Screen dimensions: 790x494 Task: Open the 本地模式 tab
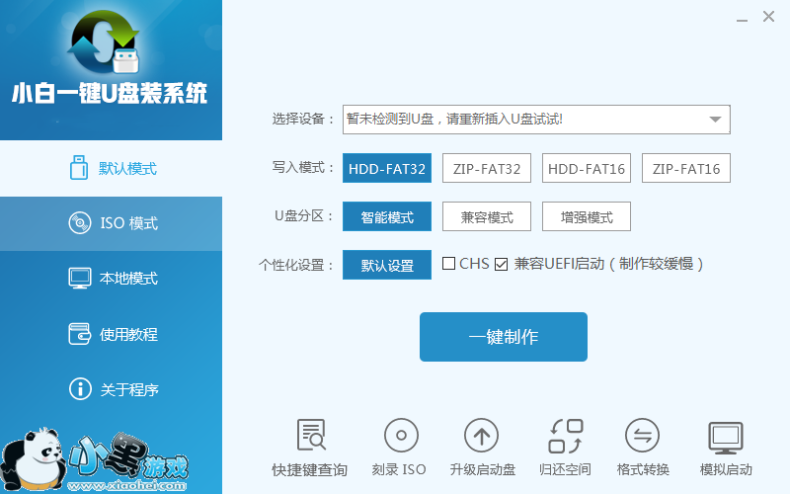pyautogui.click(x=111, y=279)
